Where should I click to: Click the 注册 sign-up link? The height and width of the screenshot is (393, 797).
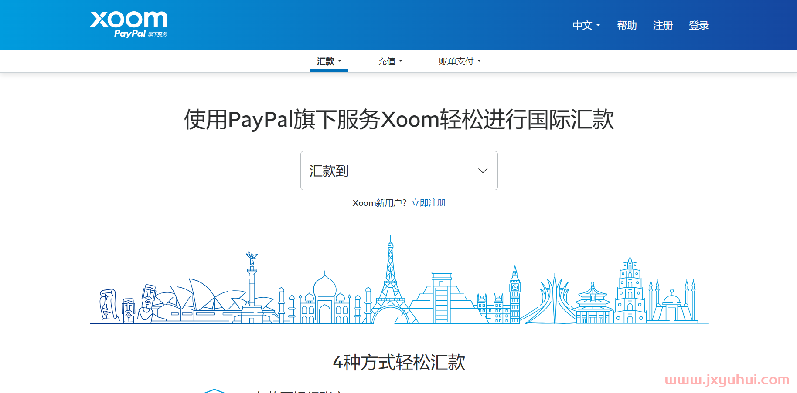click(x=663, y=26)
